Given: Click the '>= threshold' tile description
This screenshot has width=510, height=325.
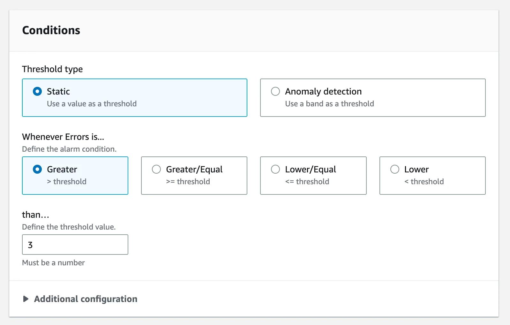Looking at the screenshot, I should [x=188, y=182].
